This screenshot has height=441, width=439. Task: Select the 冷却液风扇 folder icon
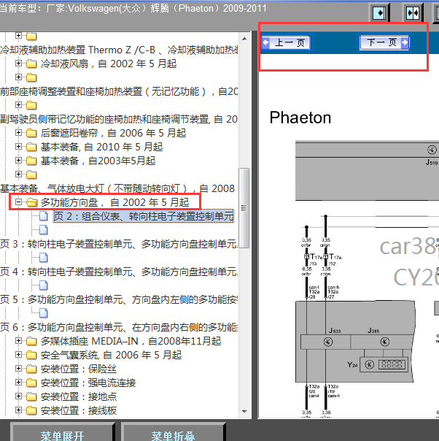[x=31, y=64]
